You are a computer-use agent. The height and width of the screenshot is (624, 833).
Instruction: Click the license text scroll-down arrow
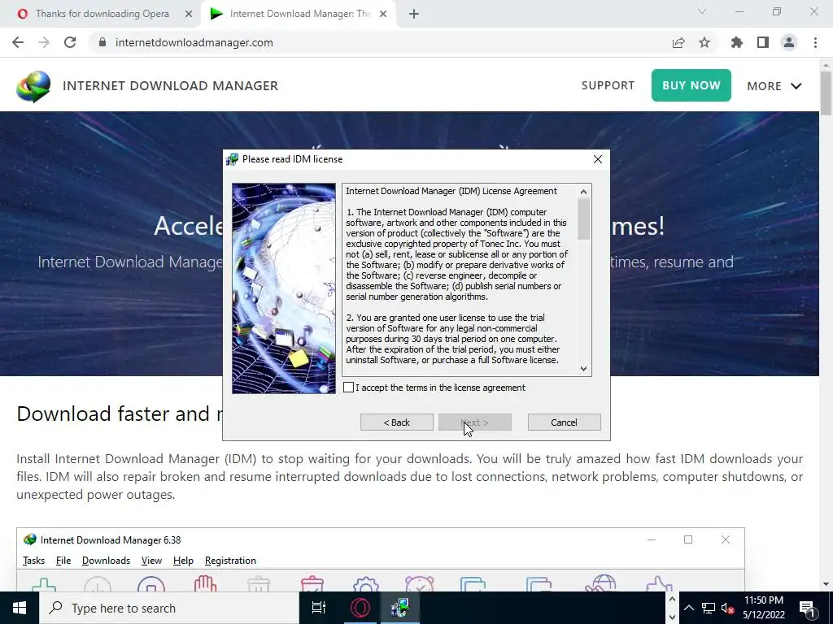click(584, 369)
